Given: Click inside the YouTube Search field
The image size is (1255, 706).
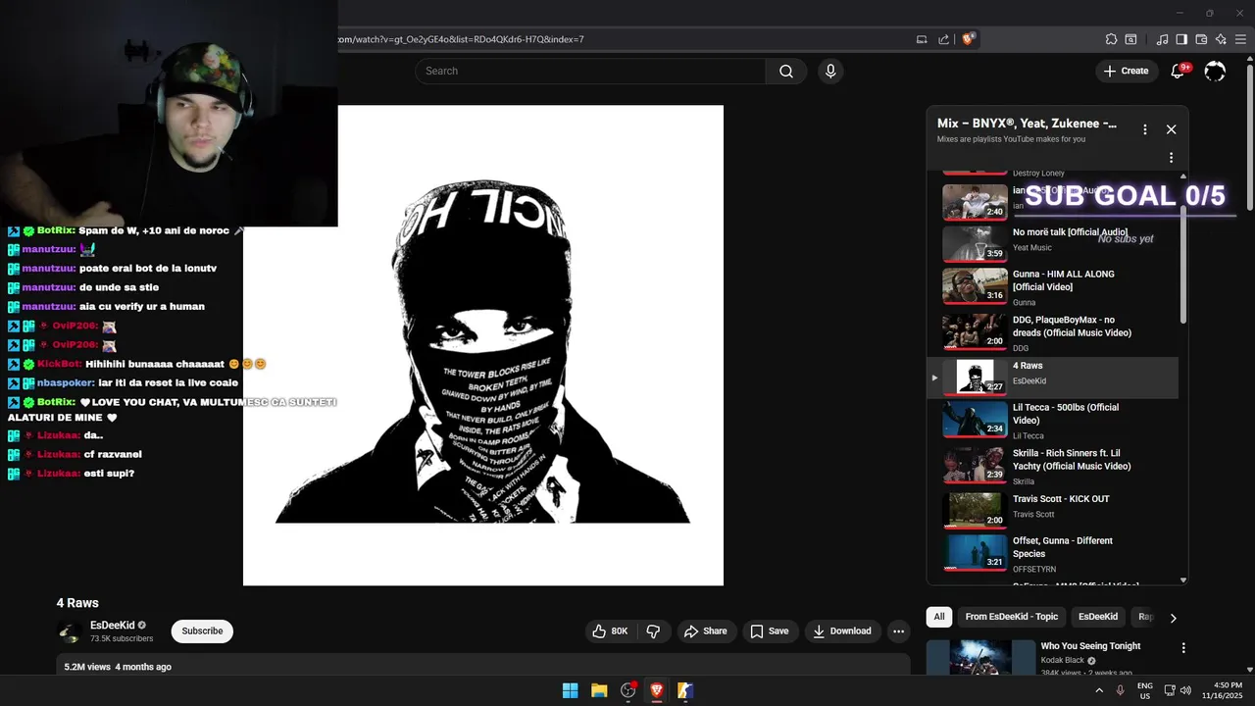Looking at the screenshot, I should pos(590,71).
